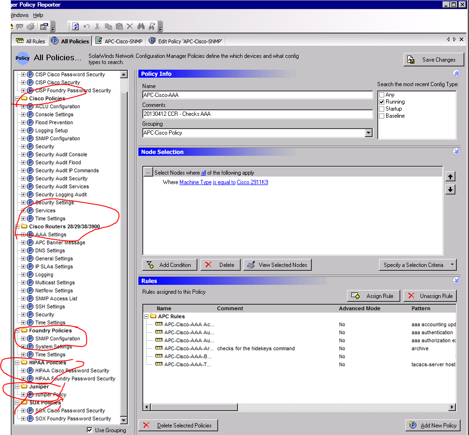Screen dimensions: 469x435
Task: Click the ellipsis button beside Select Nodes
Action: pyautogui.click(x=148, y=172)
